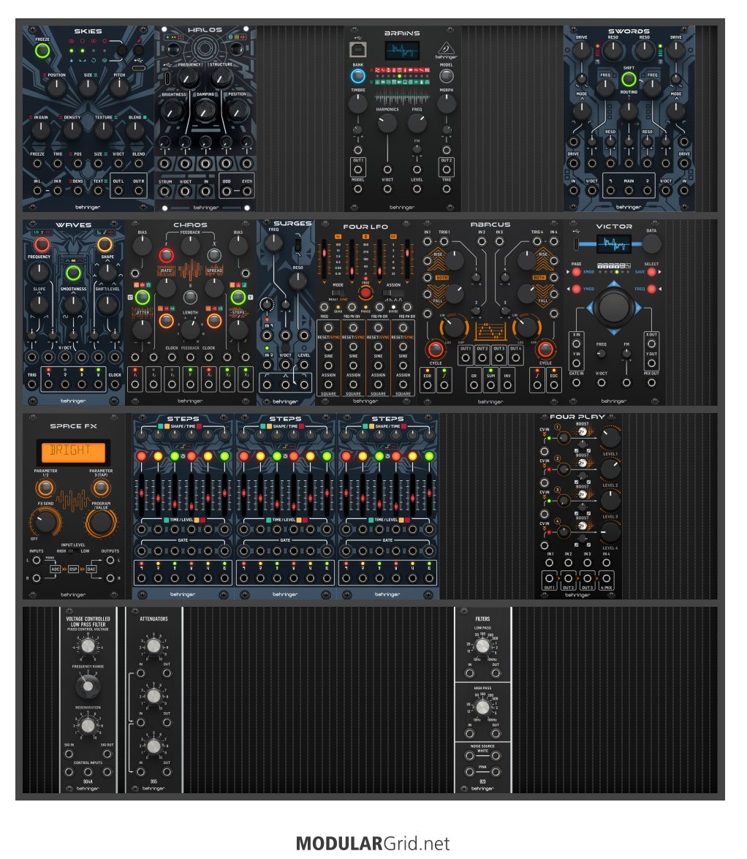The width and height of the screenshot is (747, 859).
Task: Click the MIX OUT jack on Victor
Action: (652, 382)
